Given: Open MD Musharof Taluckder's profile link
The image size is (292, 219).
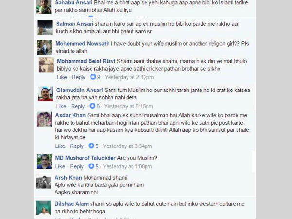Looking at the screenshot, I should click(86, 158).
